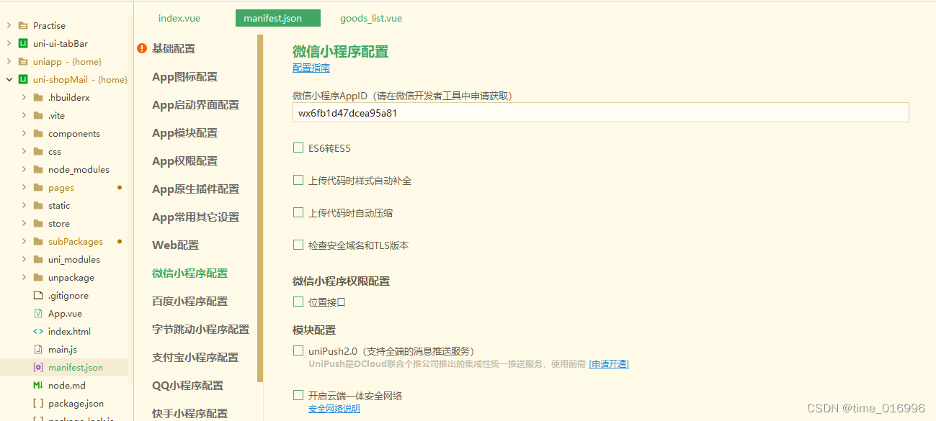Open 支付宝小程序配置 section
This screenshot has width=936, height=421.
195,357
